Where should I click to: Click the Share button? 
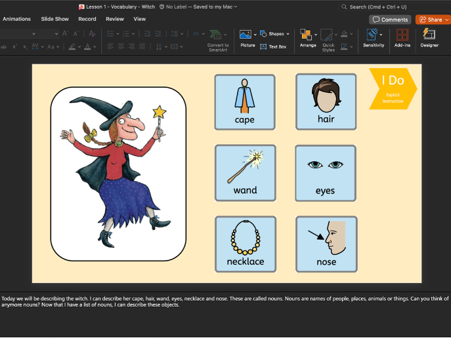point(433,20)
